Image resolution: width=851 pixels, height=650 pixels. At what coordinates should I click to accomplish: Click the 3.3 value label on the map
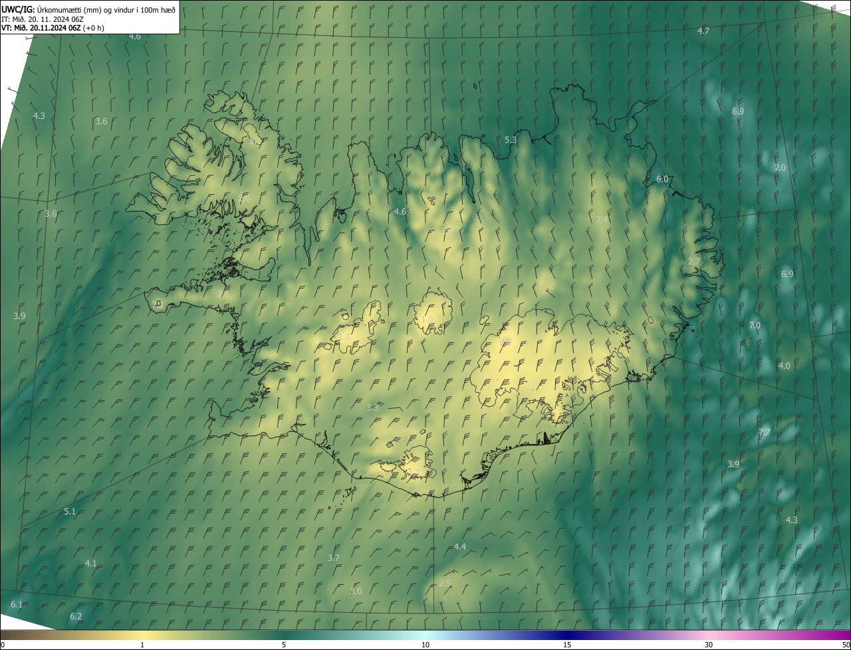tap(372, 408)
